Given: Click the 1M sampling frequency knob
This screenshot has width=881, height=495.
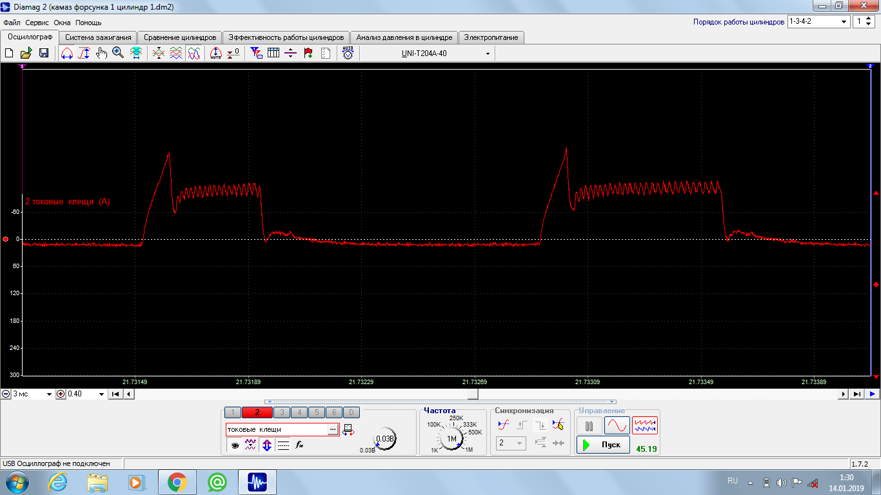Looking at the screenshot, I should (x=451, y=439).
